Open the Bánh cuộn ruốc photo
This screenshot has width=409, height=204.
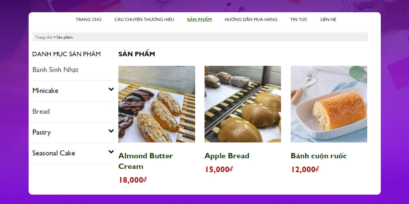[x=329, y=104]
